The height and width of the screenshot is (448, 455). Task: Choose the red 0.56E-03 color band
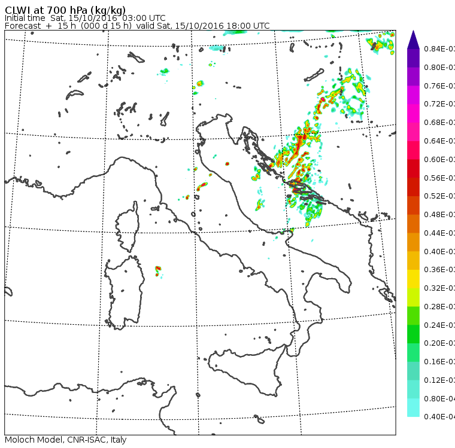click(413, 169)
